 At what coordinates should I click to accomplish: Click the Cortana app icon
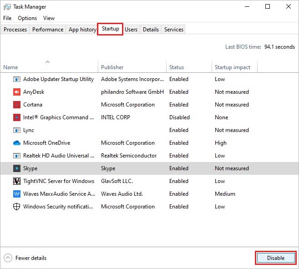click(17, 105)
